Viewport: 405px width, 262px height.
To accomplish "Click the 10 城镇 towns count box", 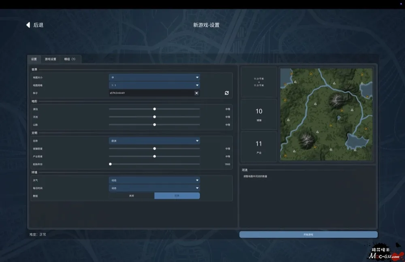I will coord(259,114).
